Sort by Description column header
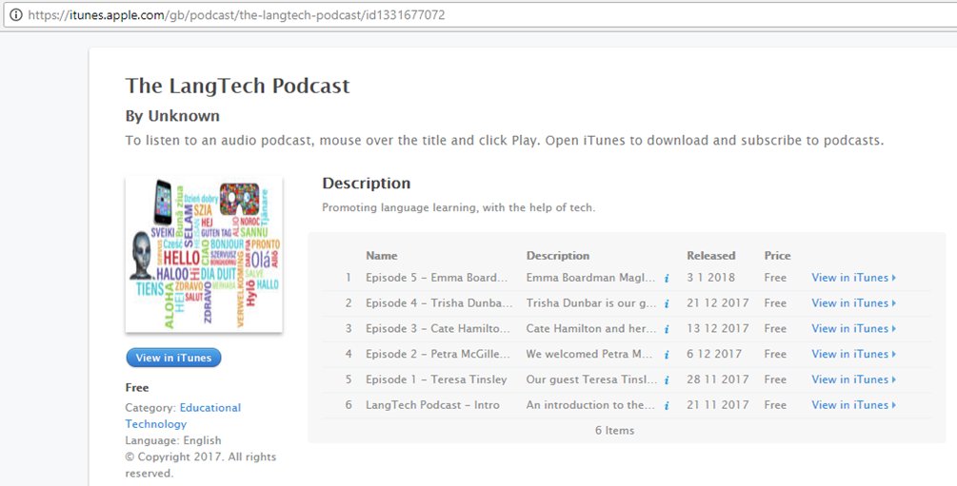957x486 pixels. point(558,256)
